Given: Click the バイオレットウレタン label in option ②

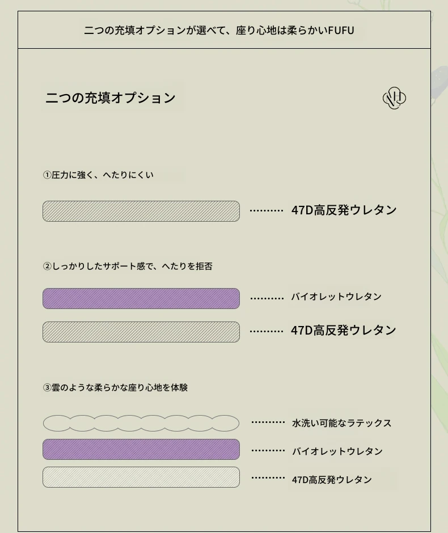Looking at the screenshot, I should [x=336, y=297].
